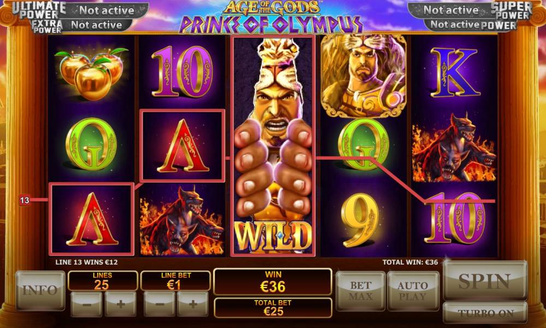Increase the number of lines with plus
The height and width of the screenshot is (328, 546).
121,304
